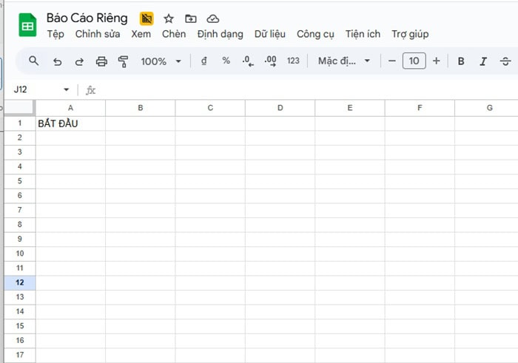The image size is (518, 363).
Task: Select cell A1 containing BẮT ĐẦU
Action: (x=70, y=123)
